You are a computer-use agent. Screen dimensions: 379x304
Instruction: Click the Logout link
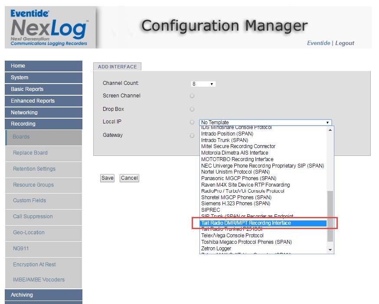pyautogui.click(x=344, y=43)
